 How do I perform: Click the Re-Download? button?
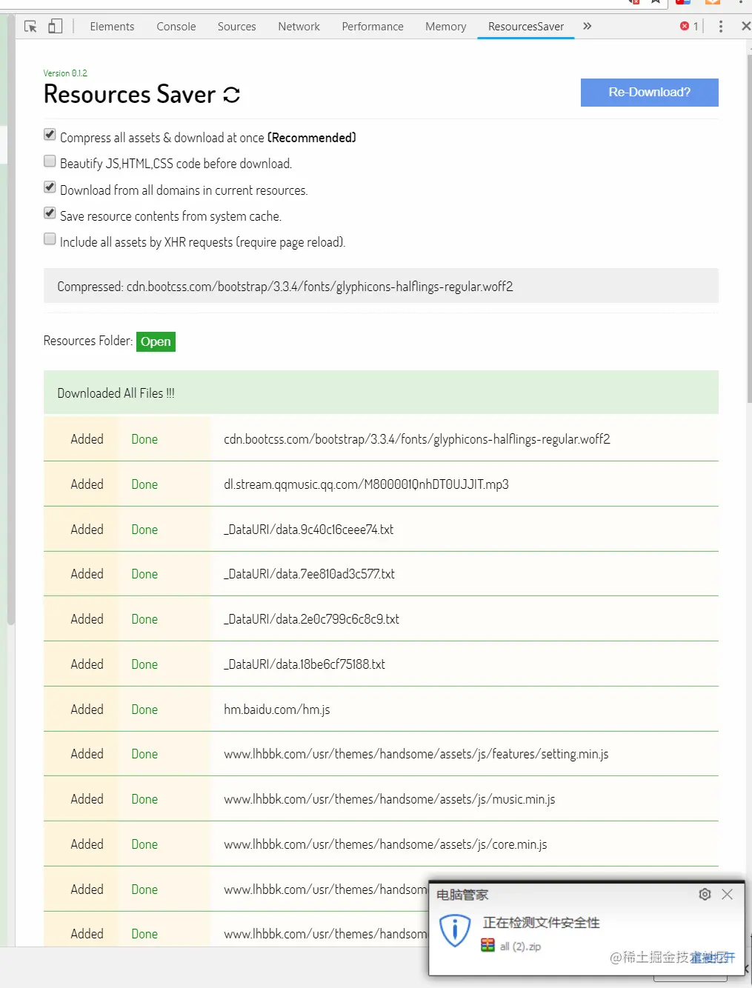pos(649,93)
